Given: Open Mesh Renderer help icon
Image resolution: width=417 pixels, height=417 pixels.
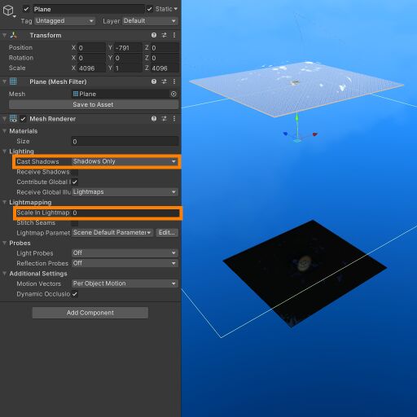Looking at the screenshot, I should [154, 119].
